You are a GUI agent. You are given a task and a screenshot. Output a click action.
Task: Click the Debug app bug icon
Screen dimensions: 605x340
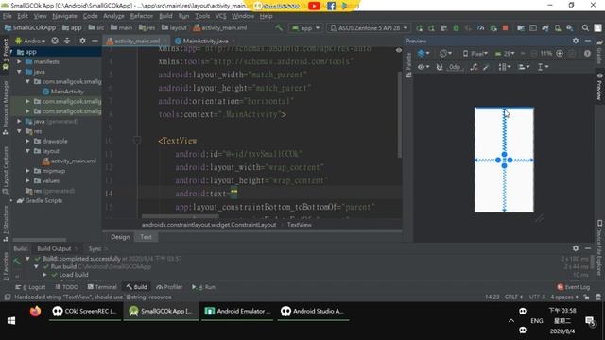click(x=456, y=28)
